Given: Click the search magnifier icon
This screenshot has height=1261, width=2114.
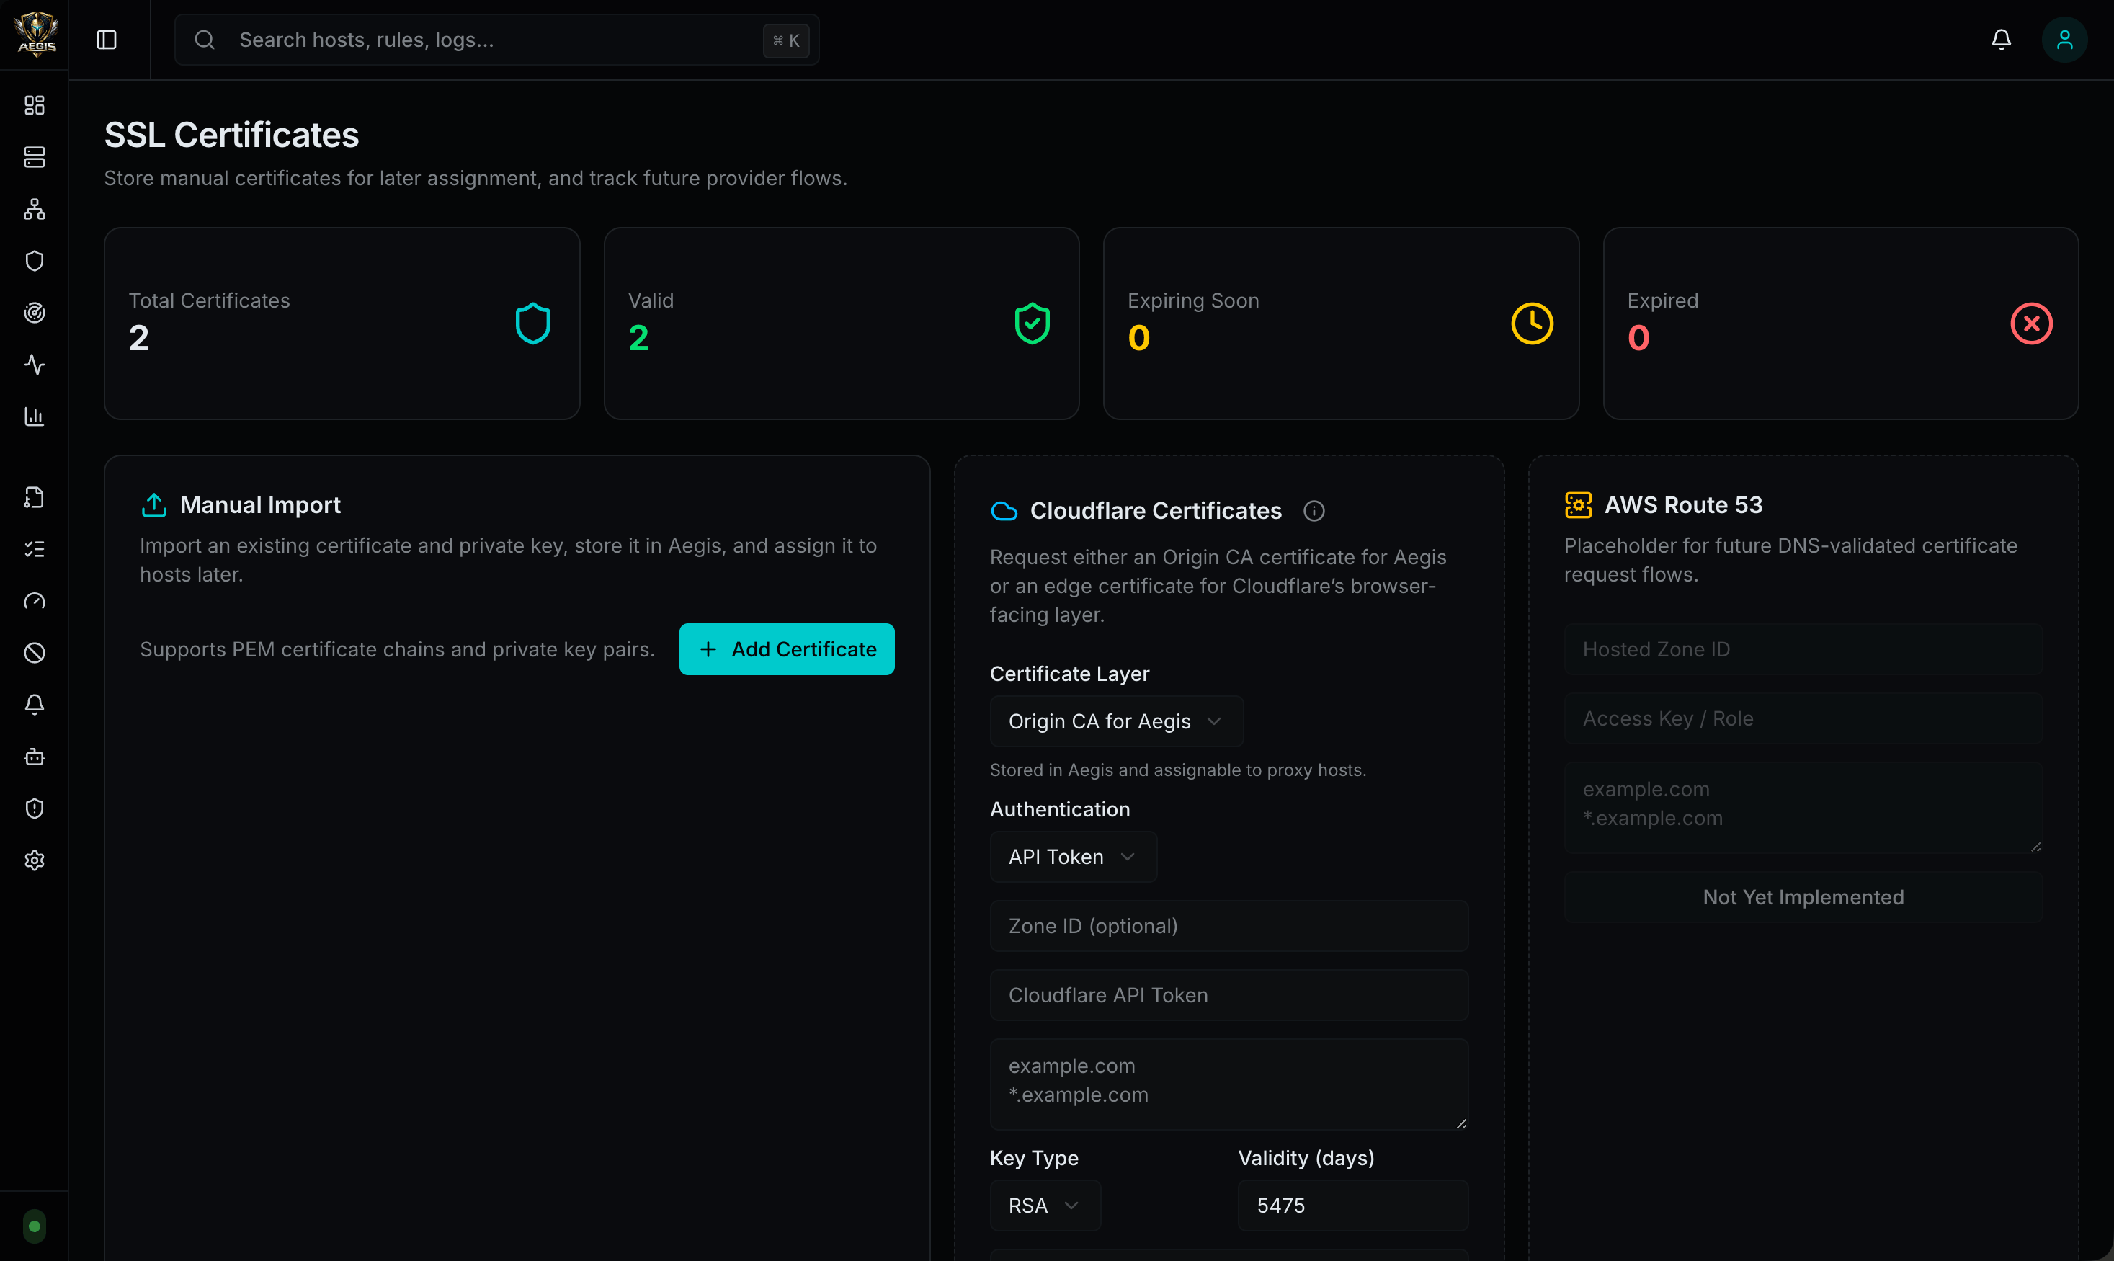Looking at the screenshot, I should [x=205, y=40].
